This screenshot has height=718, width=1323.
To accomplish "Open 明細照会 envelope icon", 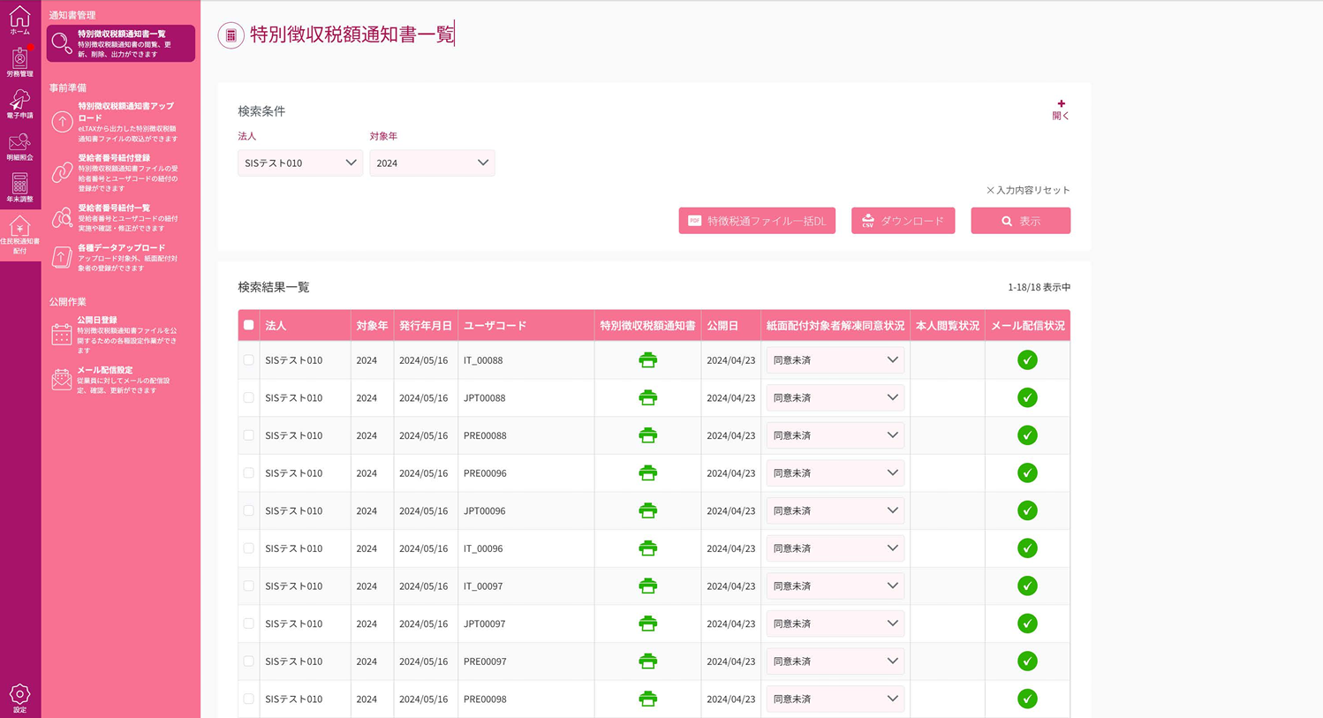I will [19, 146].
